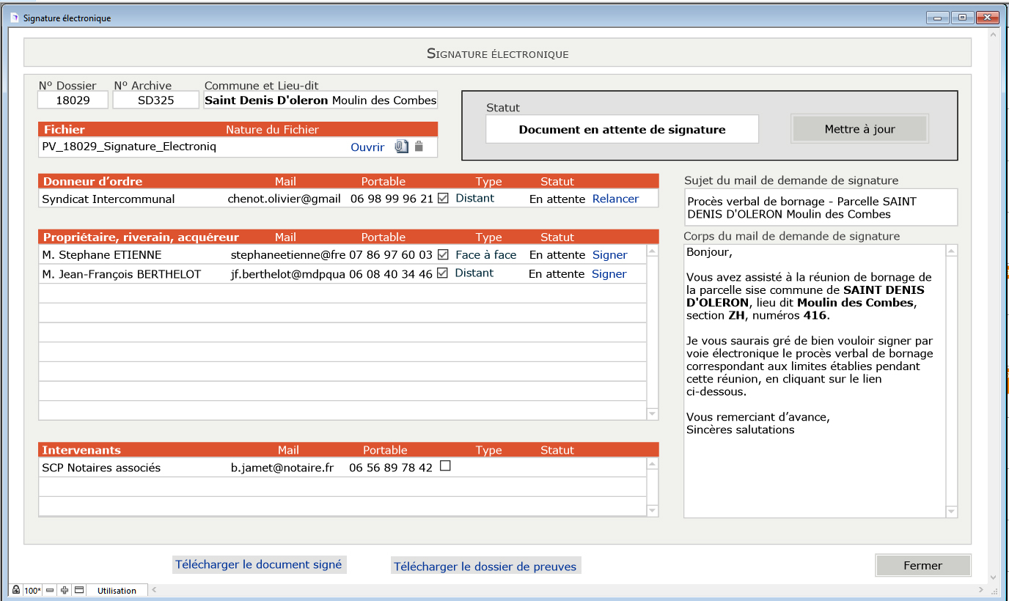Zoom in with the plus icon

(x=65, y=590)
